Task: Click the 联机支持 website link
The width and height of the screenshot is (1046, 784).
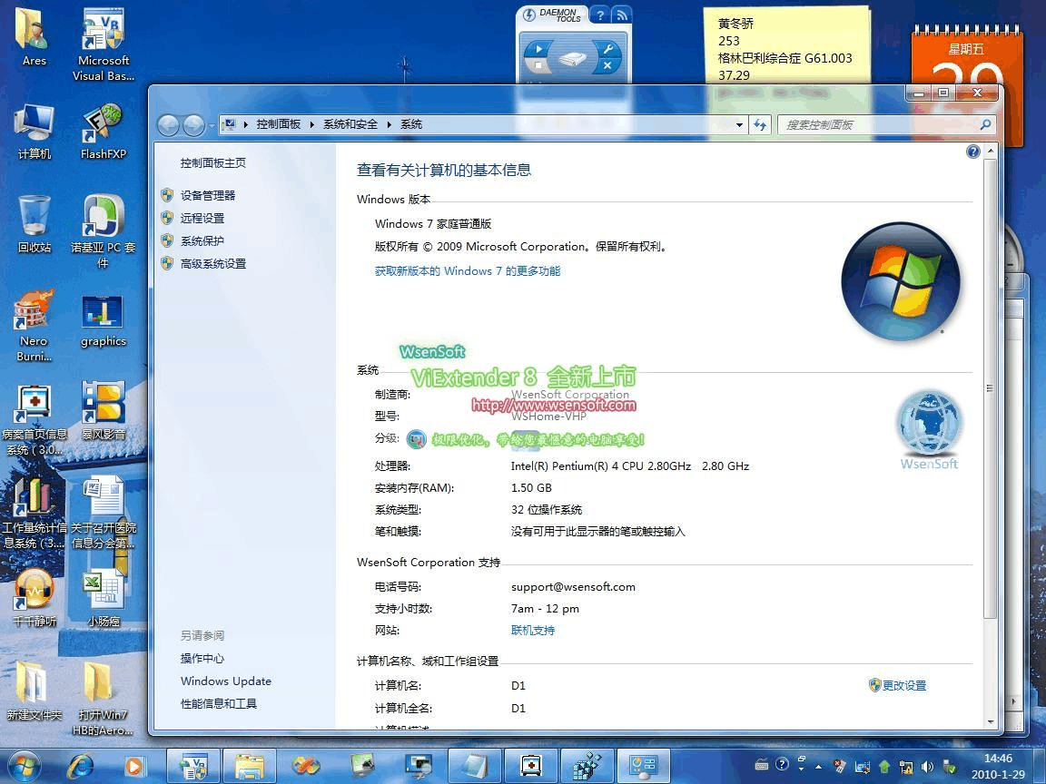Action: 532,630
